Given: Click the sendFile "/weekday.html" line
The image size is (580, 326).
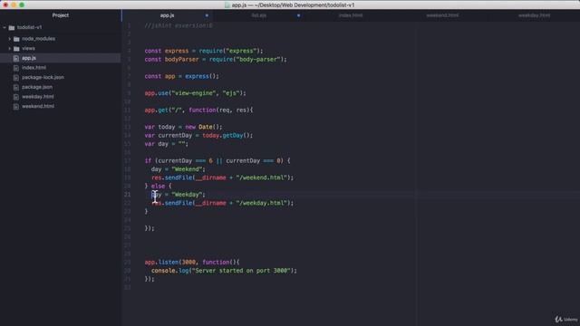Looking at the screenshot, I should point(222,203).
